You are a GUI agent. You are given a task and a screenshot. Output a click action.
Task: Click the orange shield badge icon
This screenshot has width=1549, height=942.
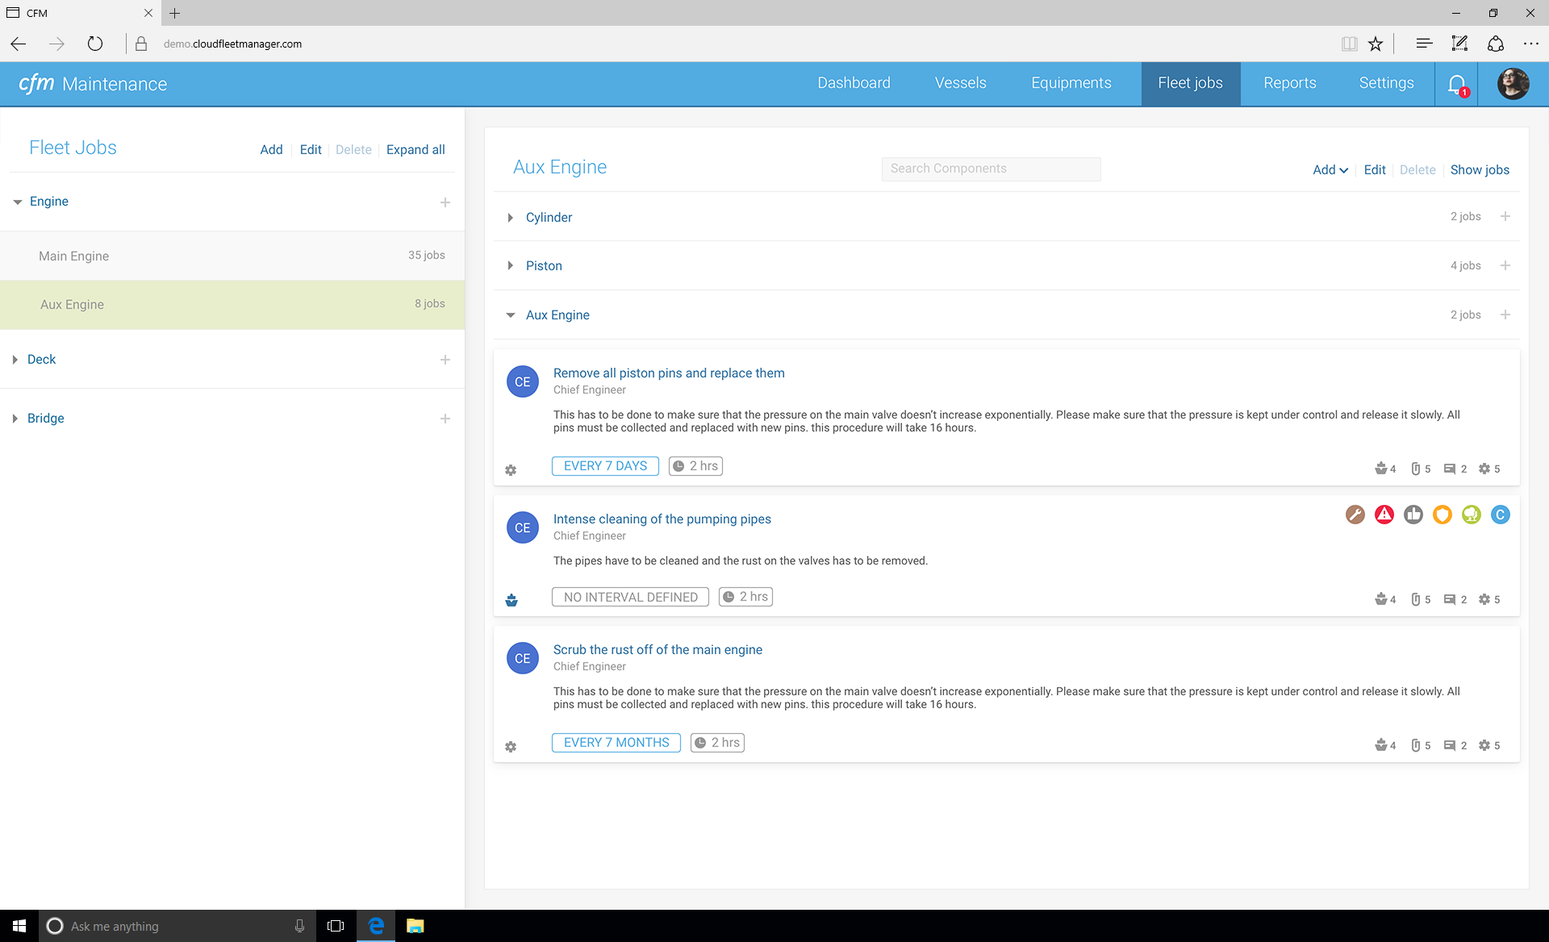coord(1442,515)
